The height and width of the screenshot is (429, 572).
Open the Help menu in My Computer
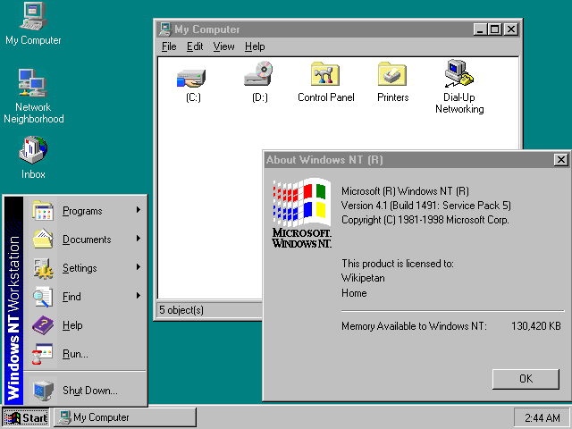tap(255, 46)
